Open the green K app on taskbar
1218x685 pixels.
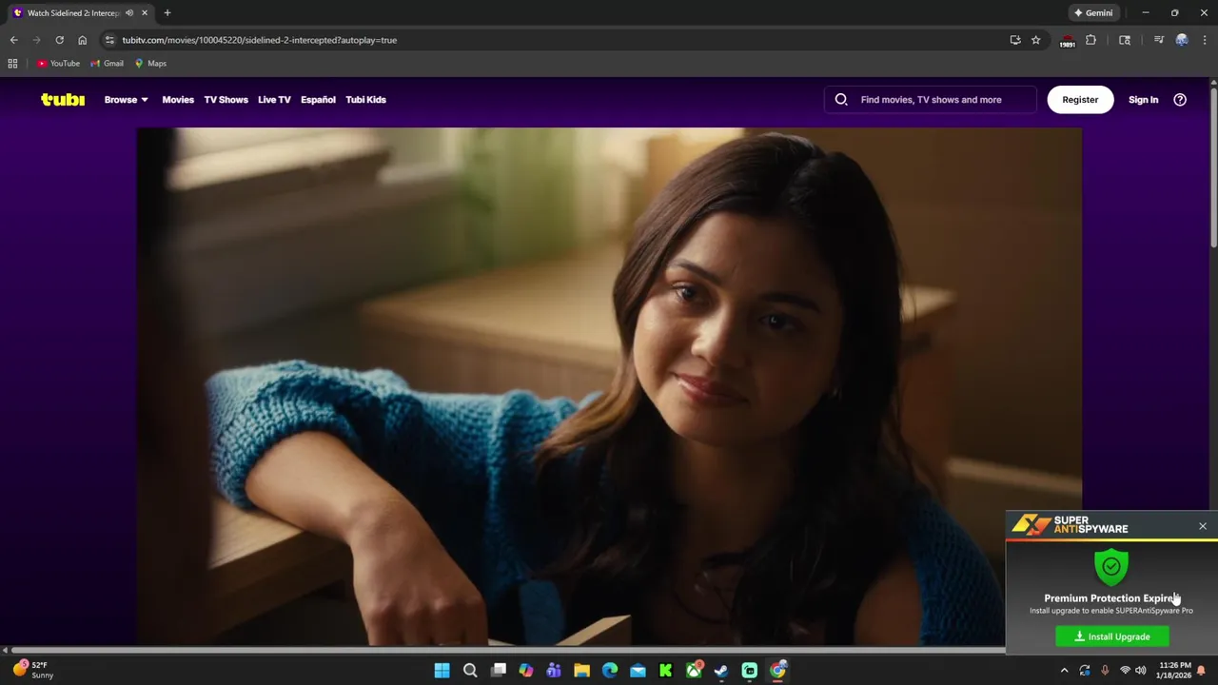666,671
